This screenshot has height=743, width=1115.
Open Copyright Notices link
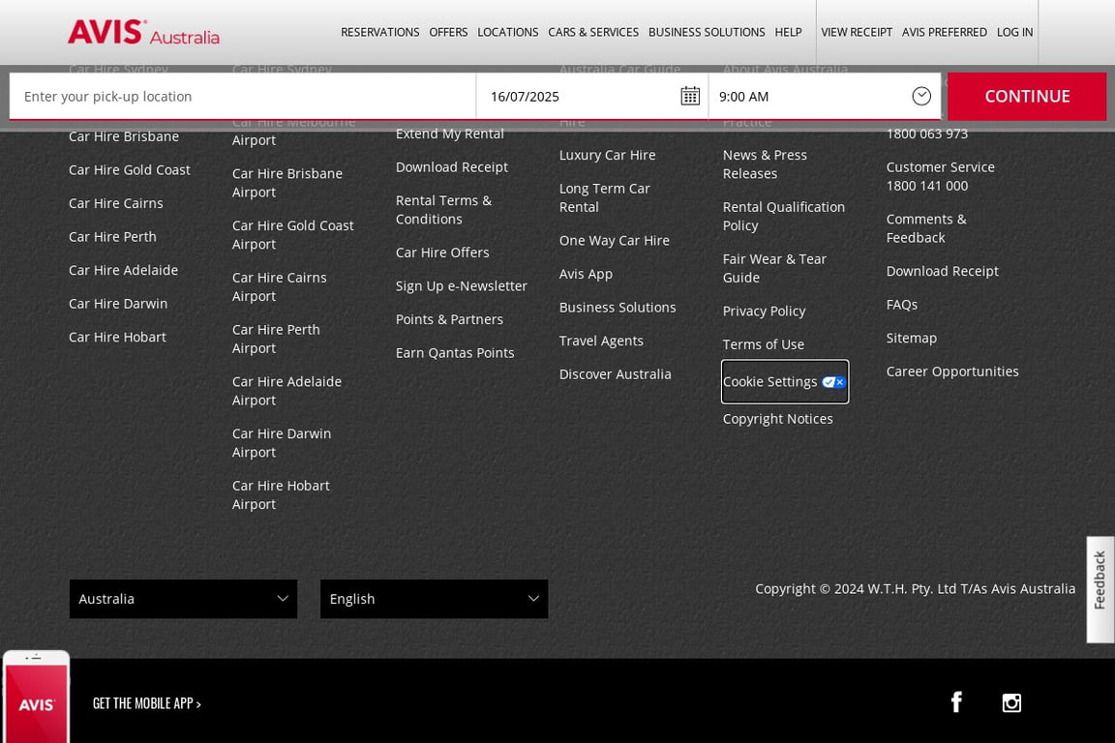tap(777, 419)
